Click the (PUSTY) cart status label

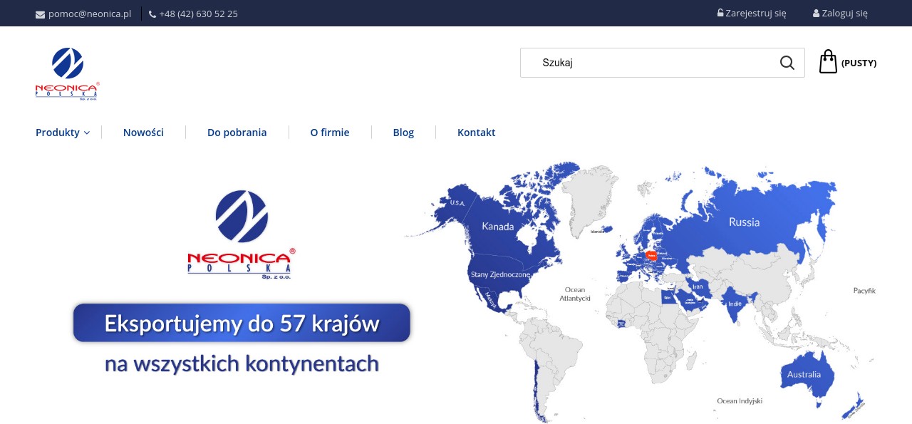(859, 63)
